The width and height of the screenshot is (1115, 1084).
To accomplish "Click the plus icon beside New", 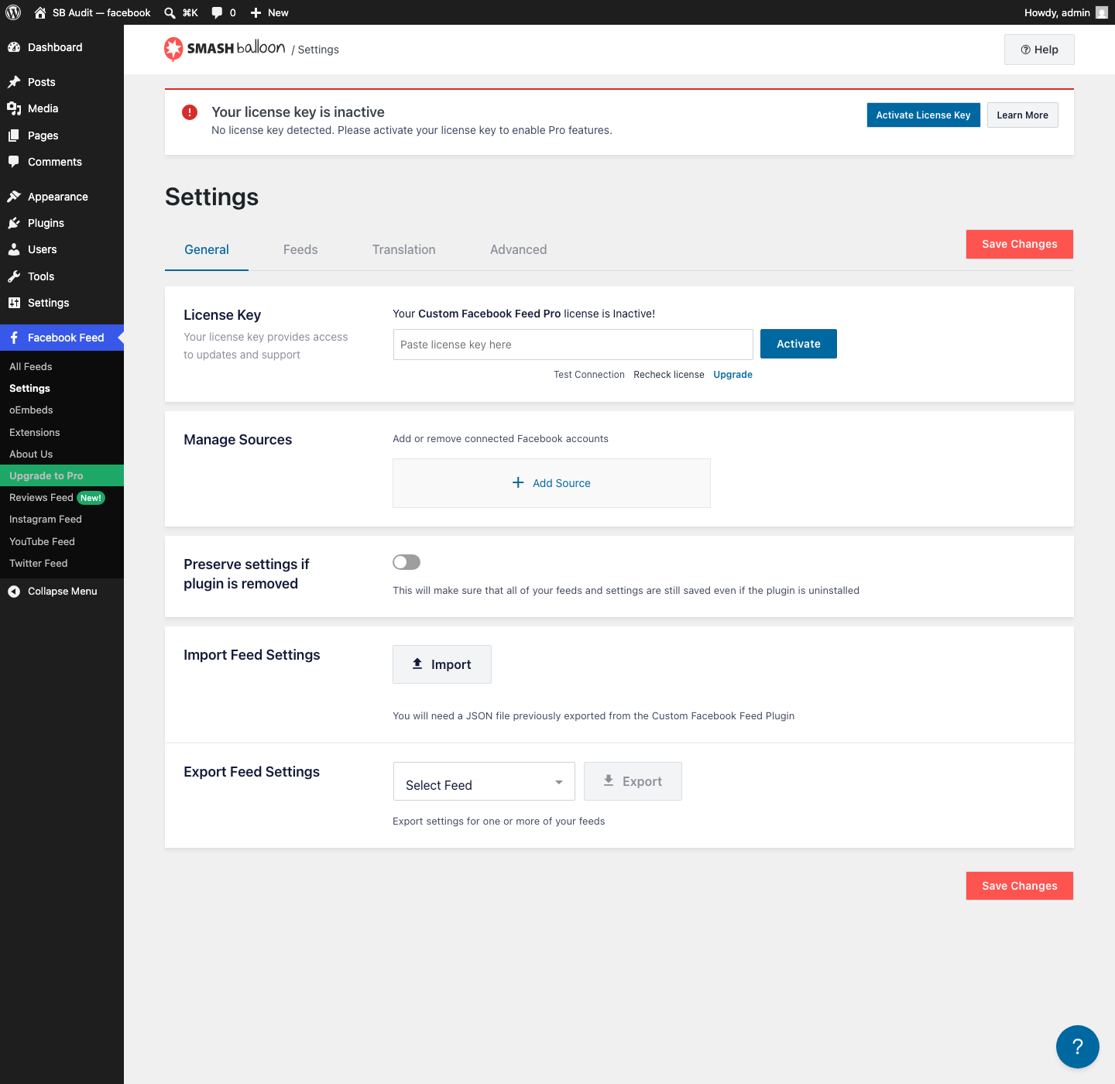I will point(256,12).
